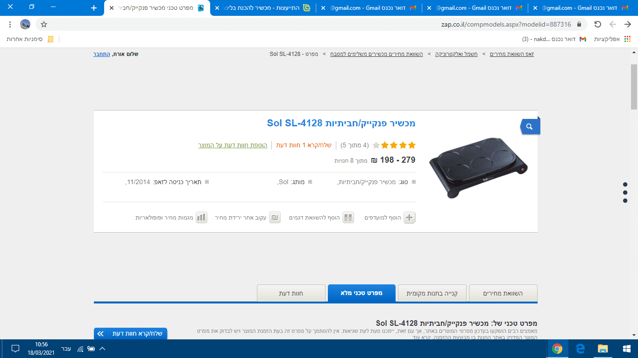The image size is (638, 358).
Task: Show hidden system tray icons
Action: click(102, 349)
